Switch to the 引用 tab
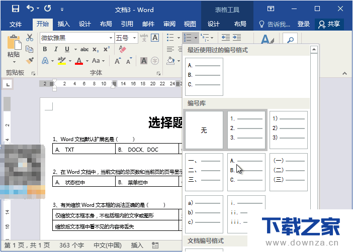Screen dimensions: 353x252 (x=127, y=24)
